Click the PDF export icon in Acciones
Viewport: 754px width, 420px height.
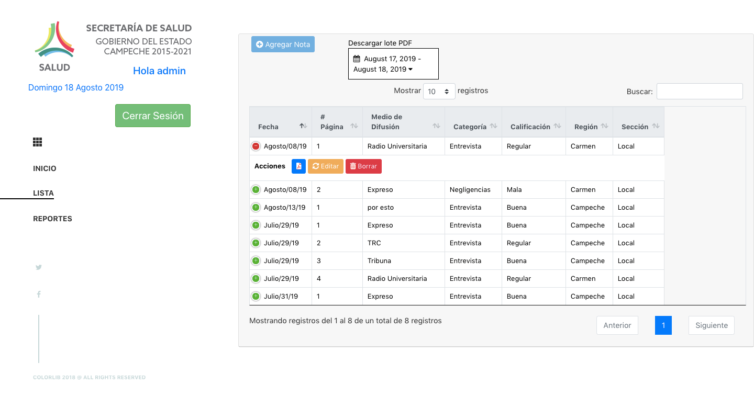coord(298,166)
